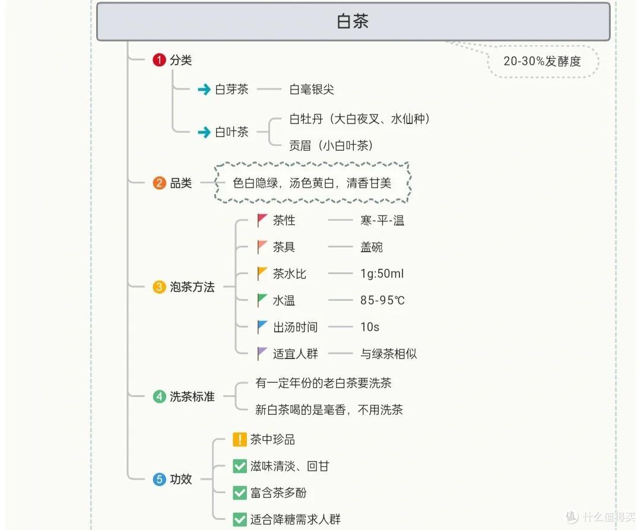Select the 洗茶标准 topic label
The height and width of the screenshot is (530, 641).
click(192, 396)
